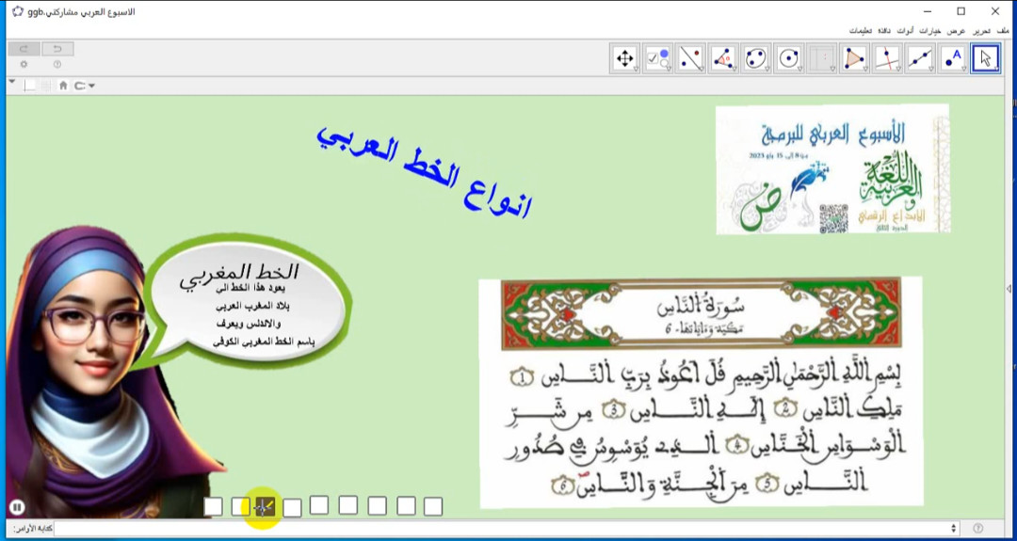Select the Circle with center through point tool
This screenshot has height=541, width=1017.
[789, 58]
